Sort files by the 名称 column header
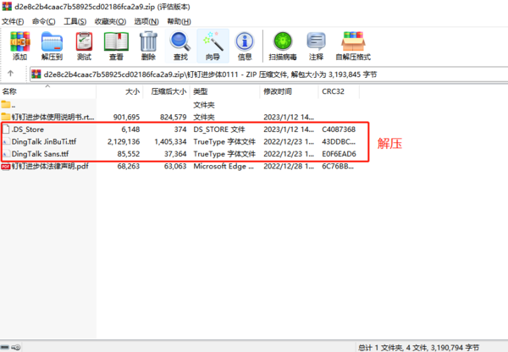The width and height of the screenshot is (508, 352). point(10,91)
